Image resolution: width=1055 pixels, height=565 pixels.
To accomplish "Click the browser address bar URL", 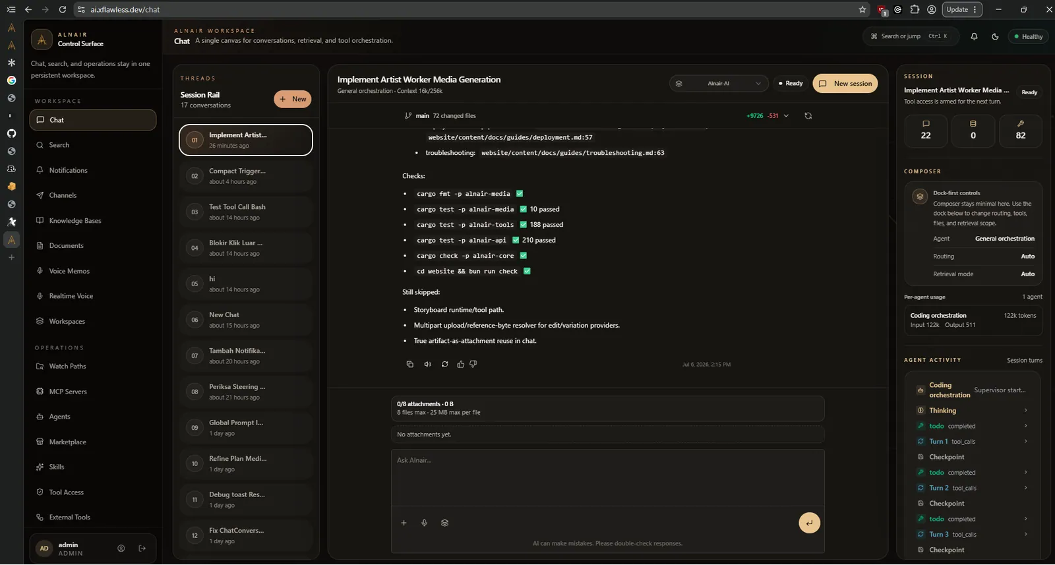I will [125, 9].
